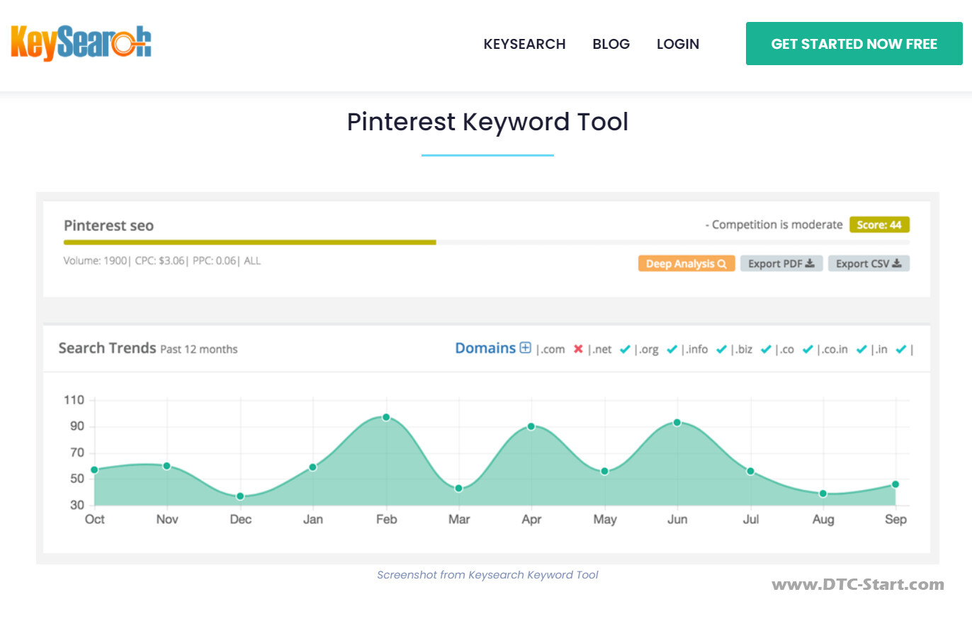Toggle the .com domain red X

click(578, 349)
